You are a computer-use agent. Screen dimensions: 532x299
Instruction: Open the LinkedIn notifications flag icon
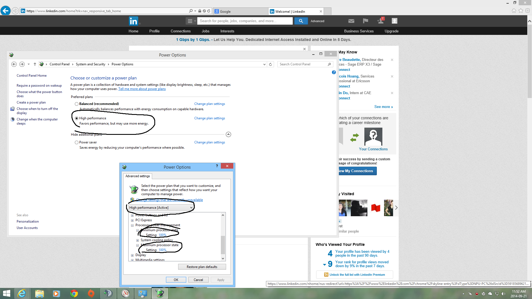point(365,21)
